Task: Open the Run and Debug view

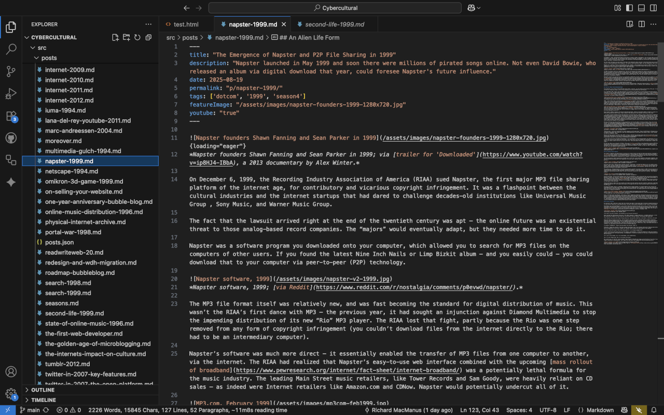Action: pos(11,94)
